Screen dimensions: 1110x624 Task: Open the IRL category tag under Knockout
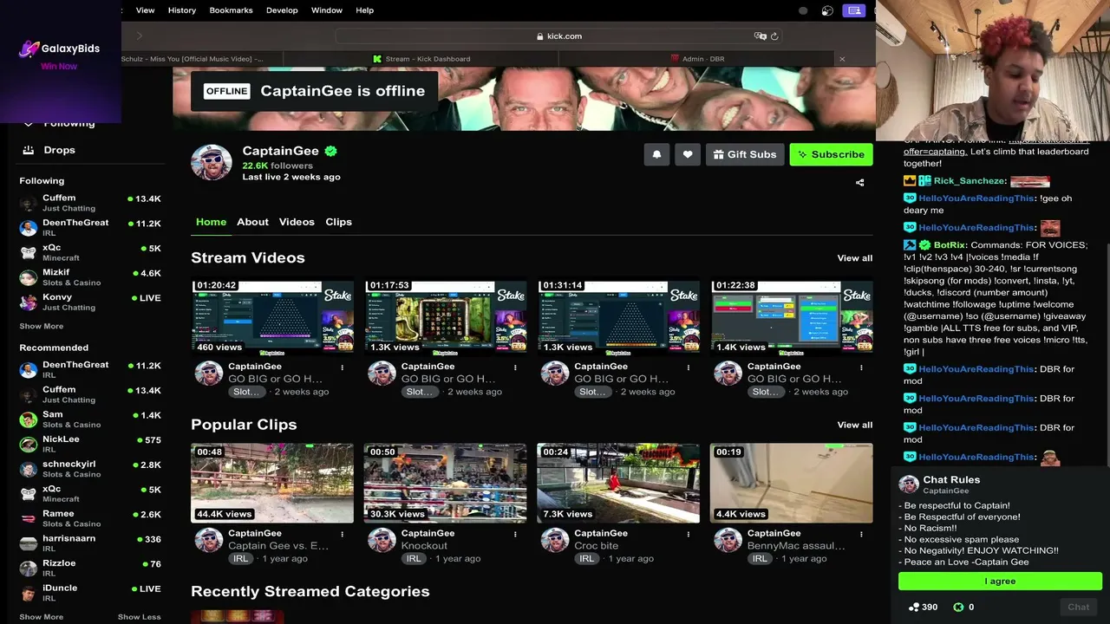pos(414,559)
